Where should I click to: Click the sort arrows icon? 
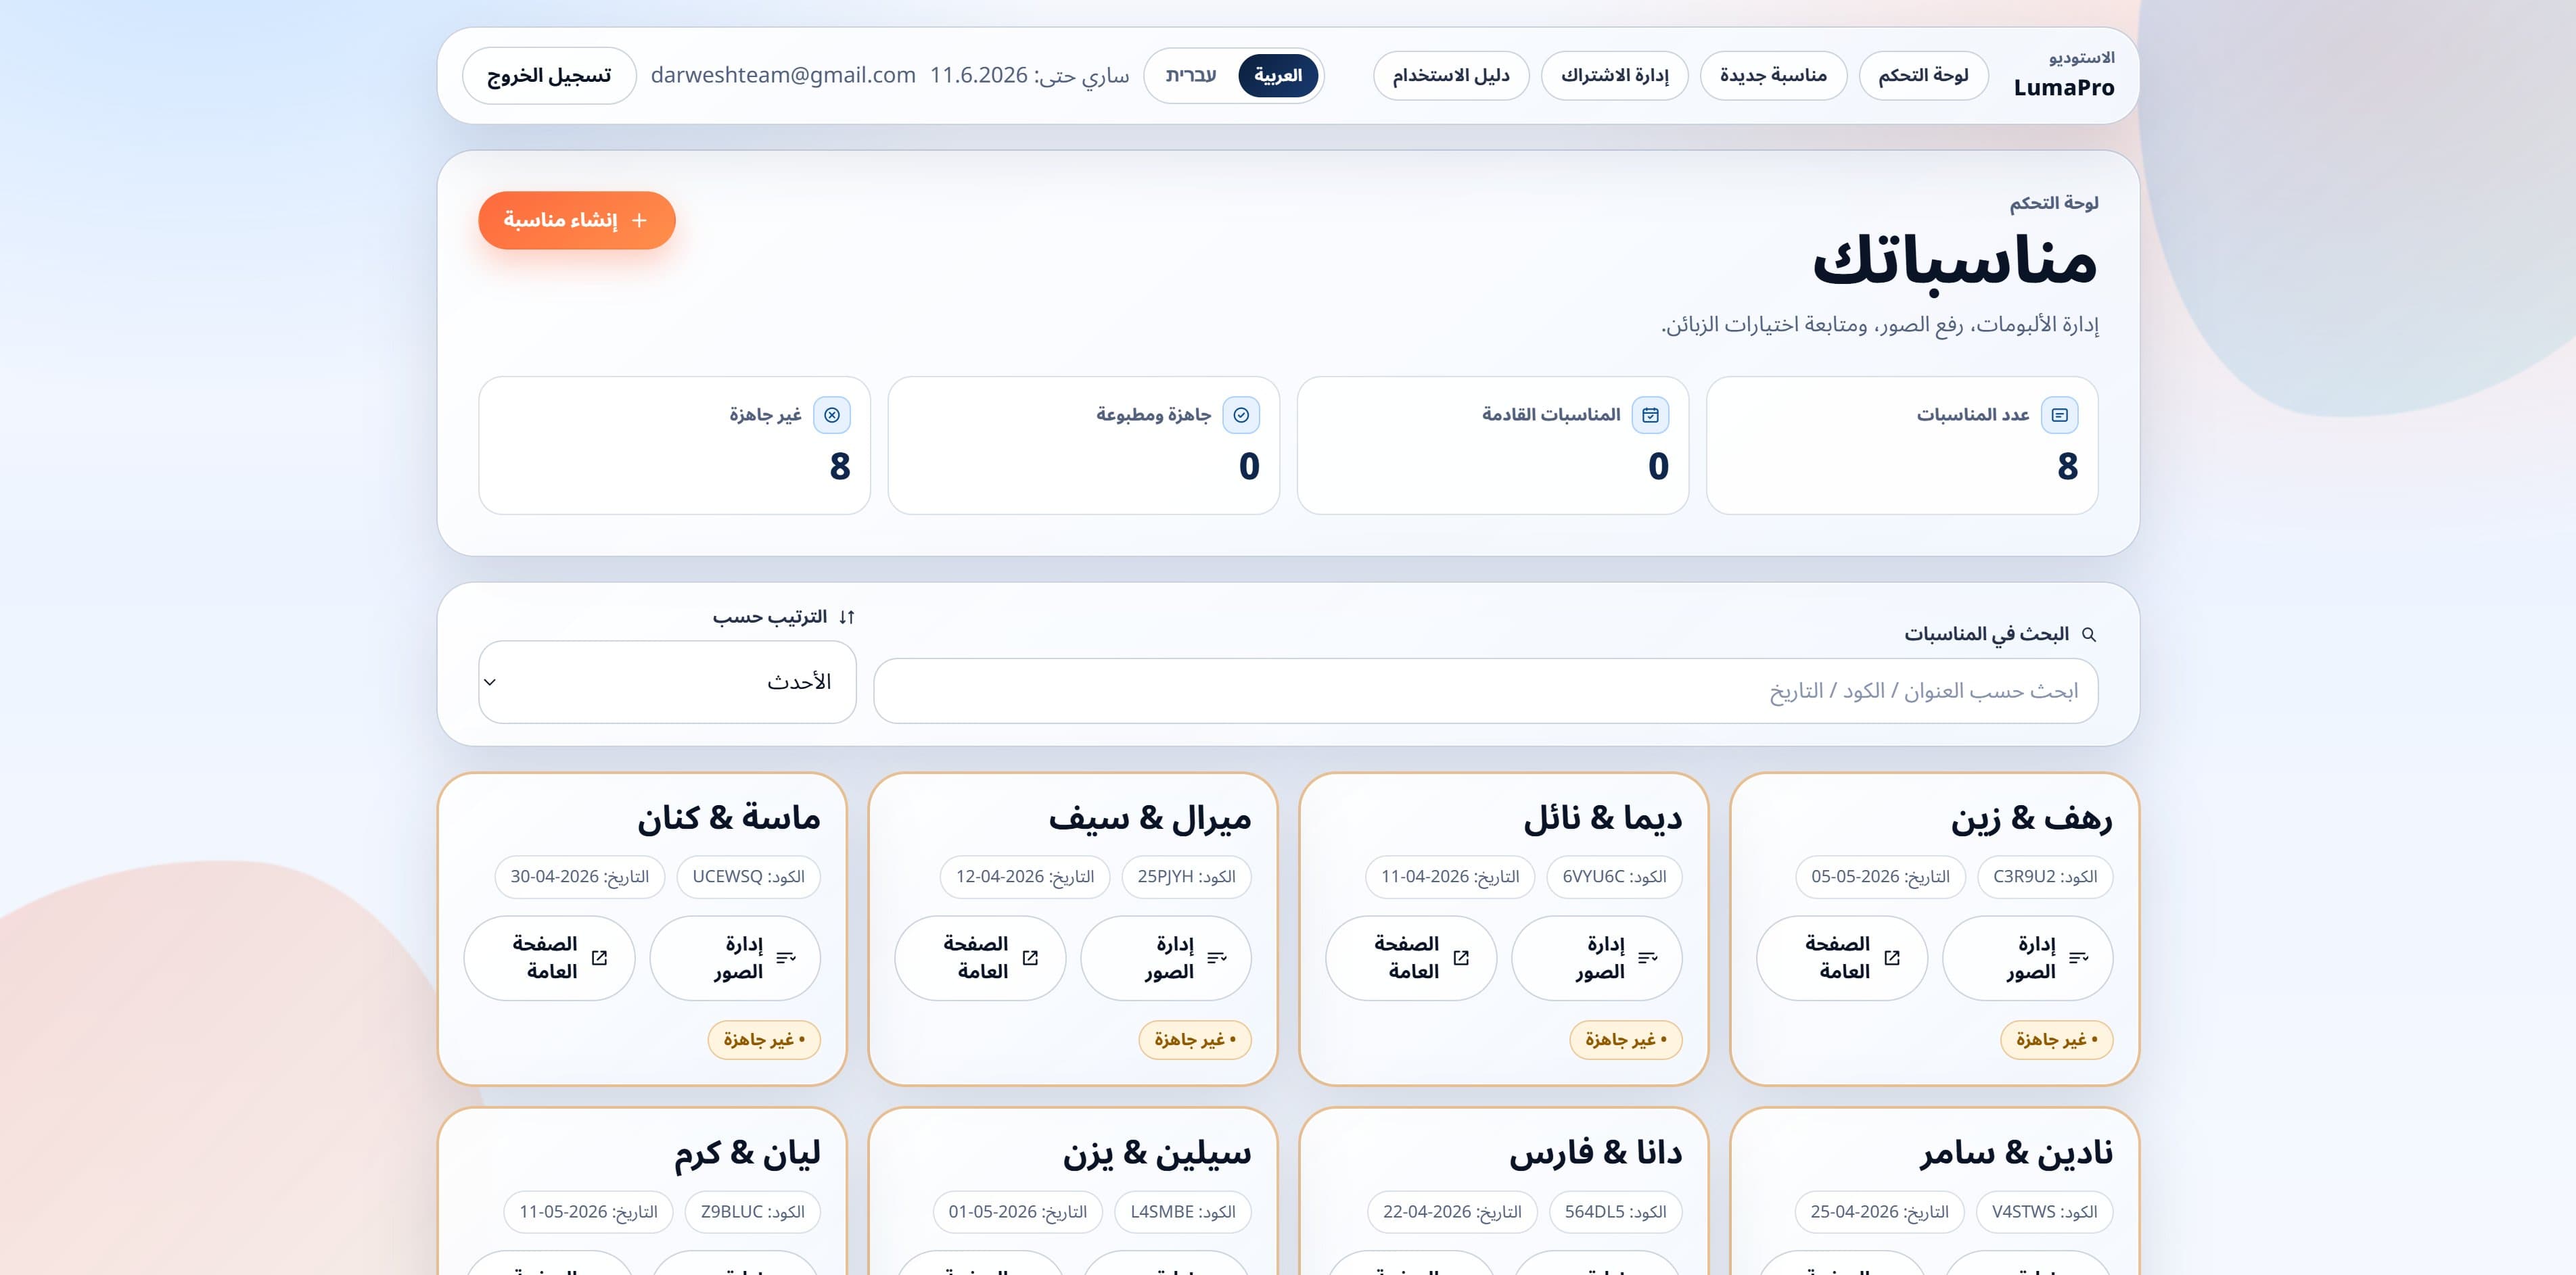(847, 617)
